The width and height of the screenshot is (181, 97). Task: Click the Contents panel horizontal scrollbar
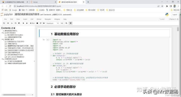click(14, 95)
